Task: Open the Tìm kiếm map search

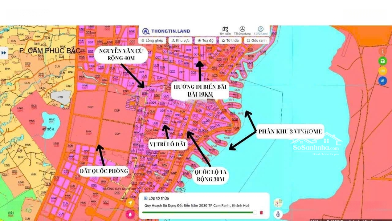Action: 225,31
